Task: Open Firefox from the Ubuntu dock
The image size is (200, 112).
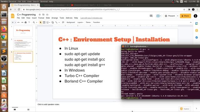Action: pyautogui.click(x=4, y=29)
